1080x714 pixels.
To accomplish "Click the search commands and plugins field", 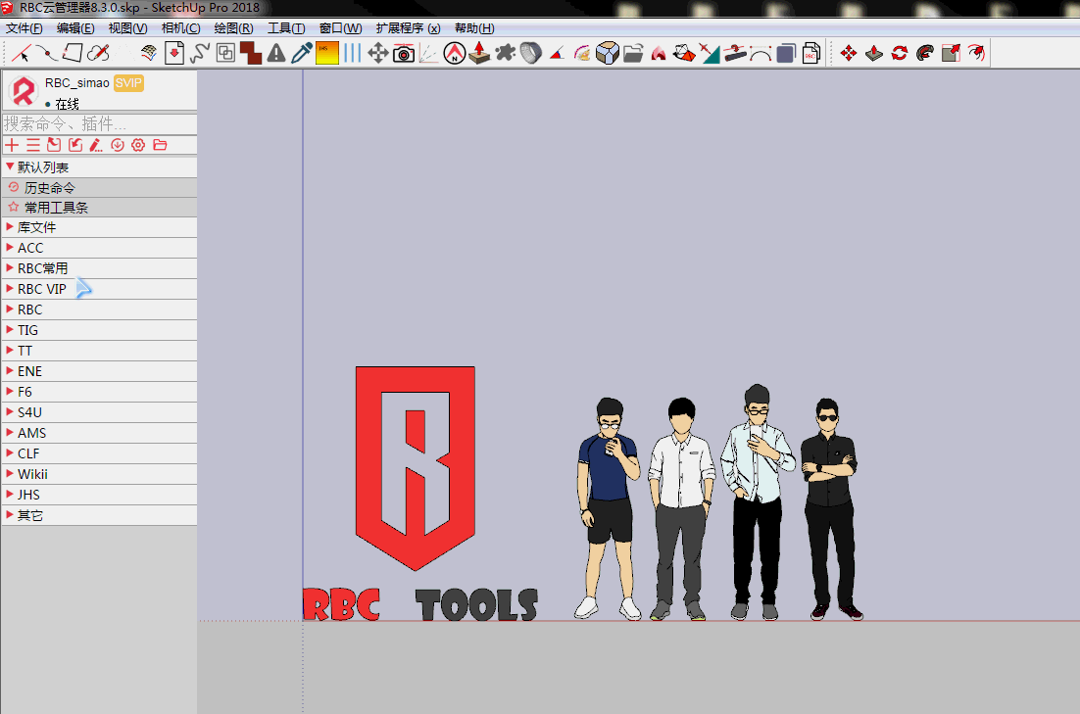I will (99, 124).
